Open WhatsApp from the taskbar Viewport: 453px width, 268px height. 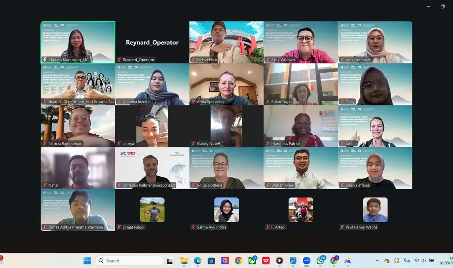320,260
